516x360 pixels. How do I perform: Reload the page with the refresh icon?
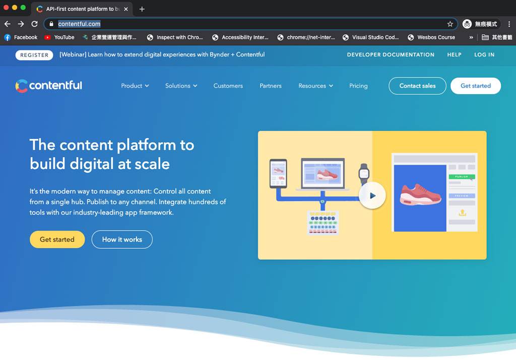(34, 24)
